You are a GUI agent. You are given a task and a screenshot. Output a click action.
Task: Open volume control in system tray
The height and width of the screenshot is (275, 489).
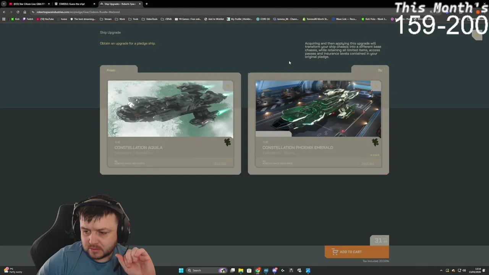[465, 270]
